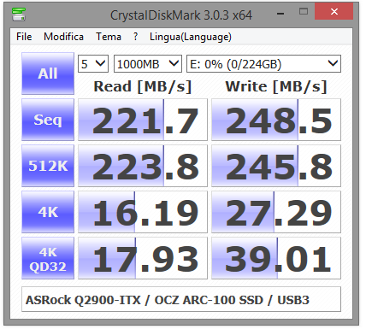366x329 pixels.
Task: Click the Write [MB/s] column header
Action: pos(276,86)
